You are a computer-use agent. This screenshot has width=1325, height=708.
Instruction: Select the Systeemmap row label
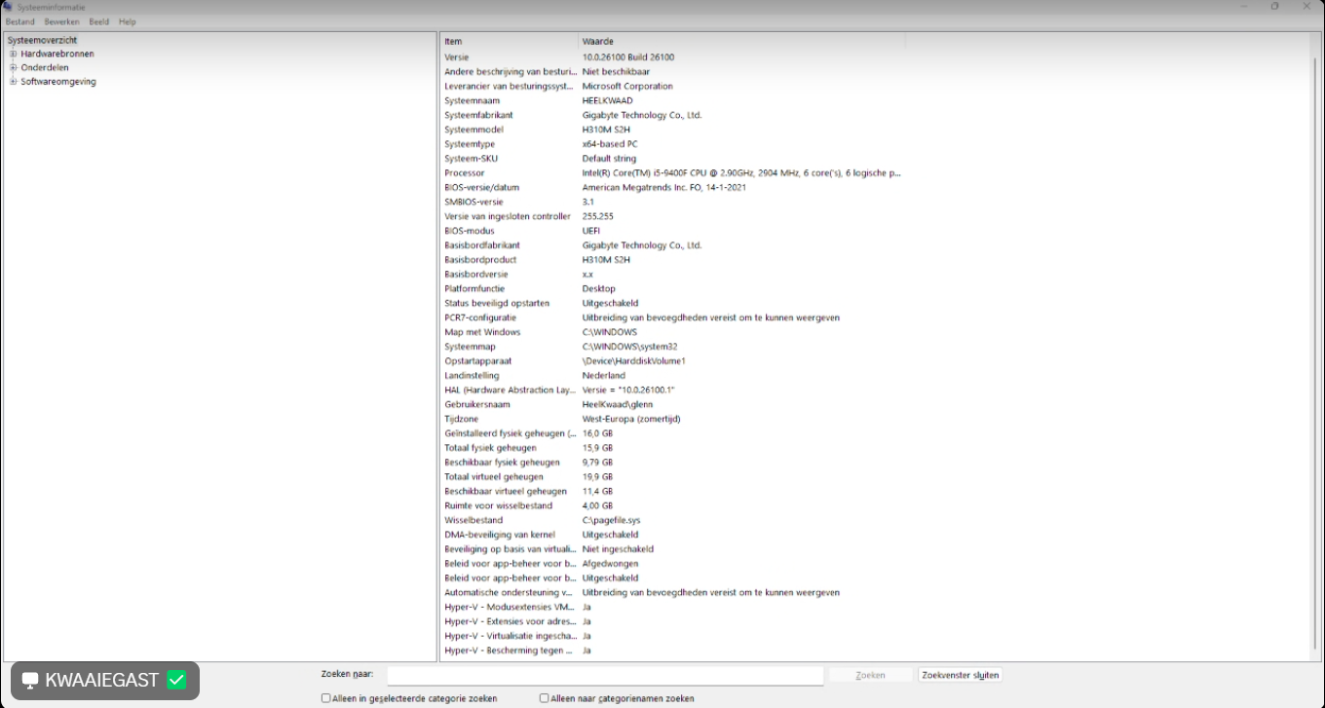(x=470, y=347)
